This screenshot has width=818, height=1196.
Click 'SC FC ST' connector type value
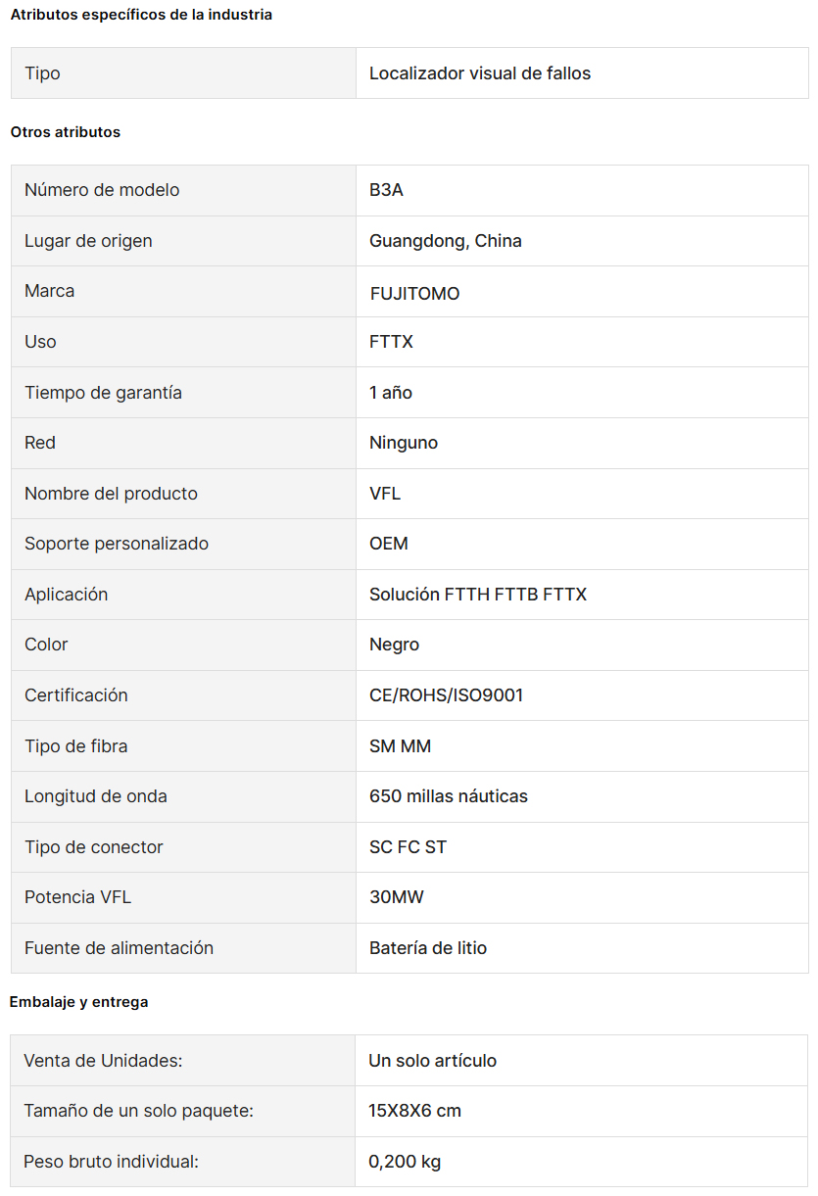click(408, 847)
